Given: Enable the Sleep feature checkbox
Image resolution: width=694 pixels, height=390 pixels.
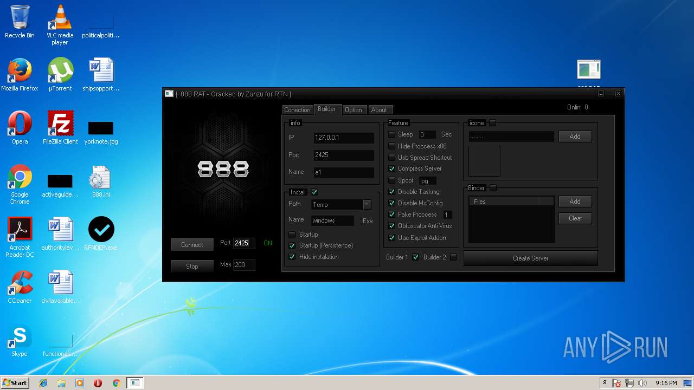Looking at the screenshot, I should point(391,134).
